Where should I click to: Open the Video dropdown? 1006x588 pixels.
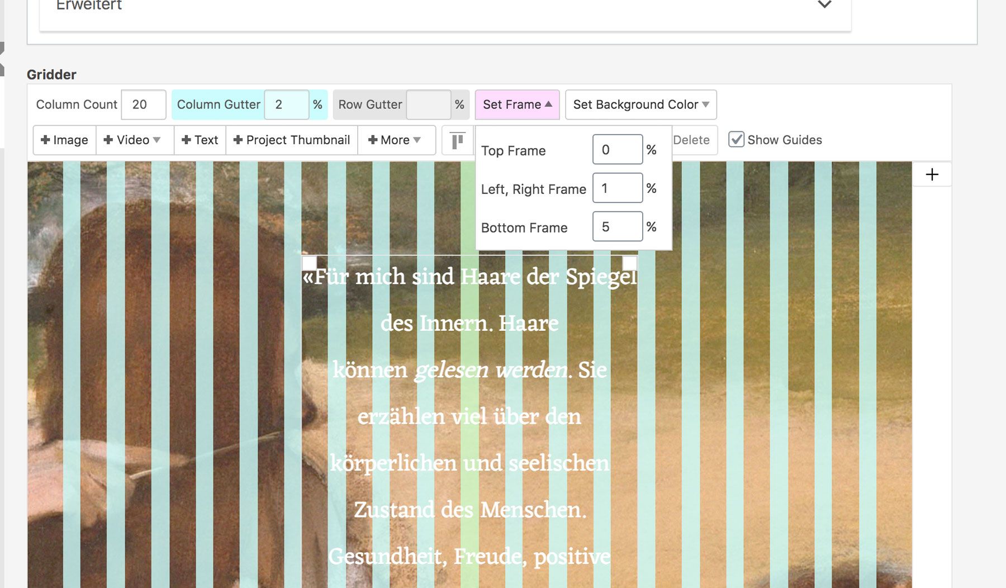[132, 140]
